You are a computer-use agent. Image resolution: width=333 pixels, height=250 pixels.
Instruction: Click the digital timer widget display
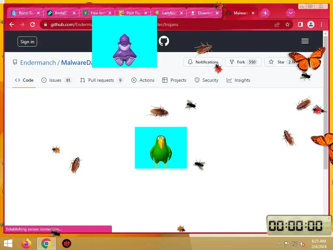click(x=295, y=226)
